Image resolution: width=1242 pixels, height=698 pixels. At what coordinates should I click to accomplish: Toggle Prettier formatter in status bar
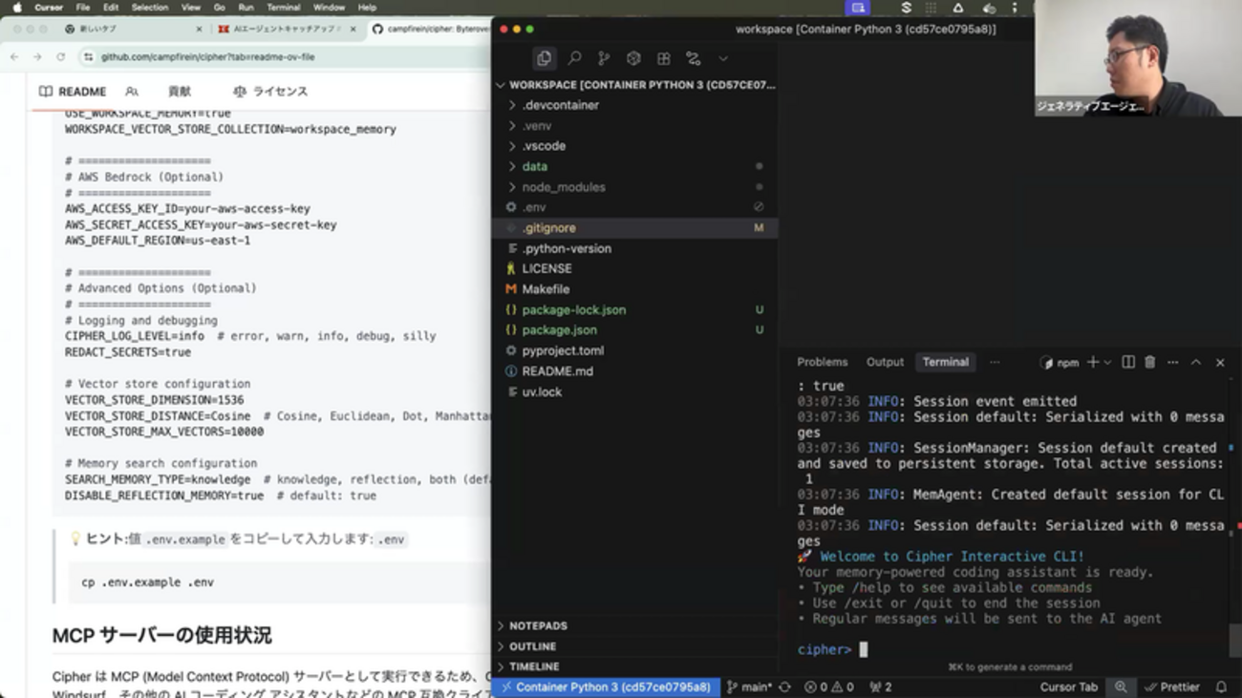pos(1172,687)
